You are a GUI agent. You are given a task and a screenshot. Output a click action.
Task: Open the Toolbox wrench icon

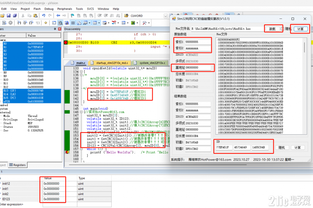point(145,23)
